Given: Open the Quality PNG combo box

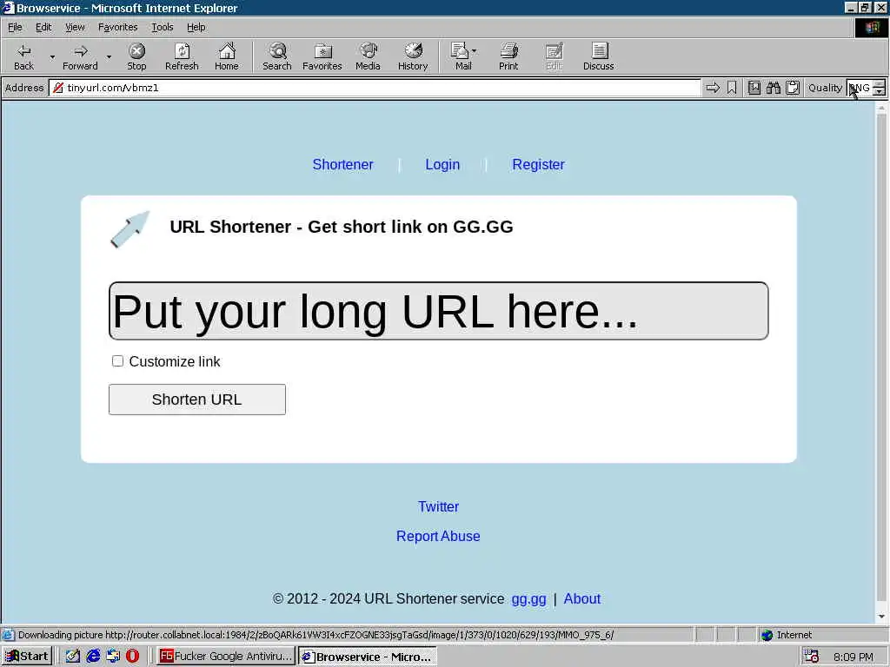Looking at the screenshot, I should (866, 88).
